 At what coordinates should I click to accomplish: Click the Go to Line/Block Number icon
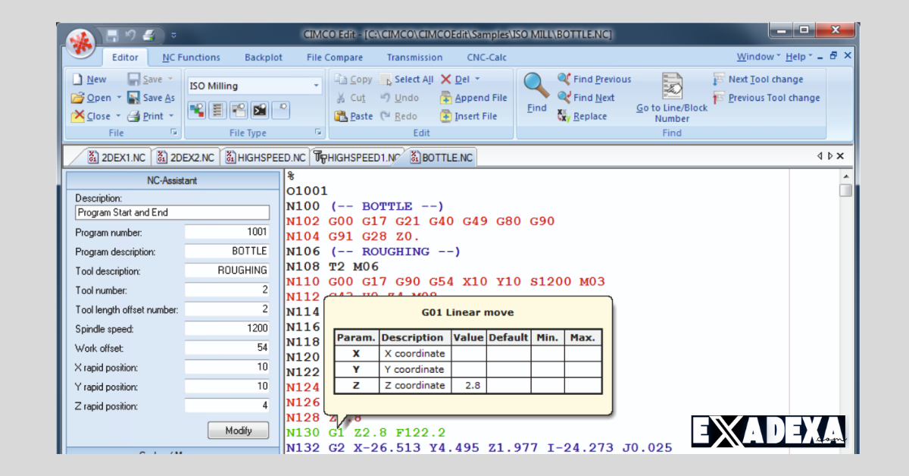click(671, 85)
